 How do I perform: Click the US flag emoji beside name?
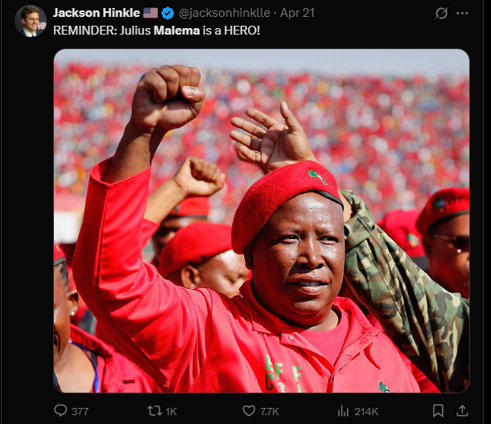151,13
